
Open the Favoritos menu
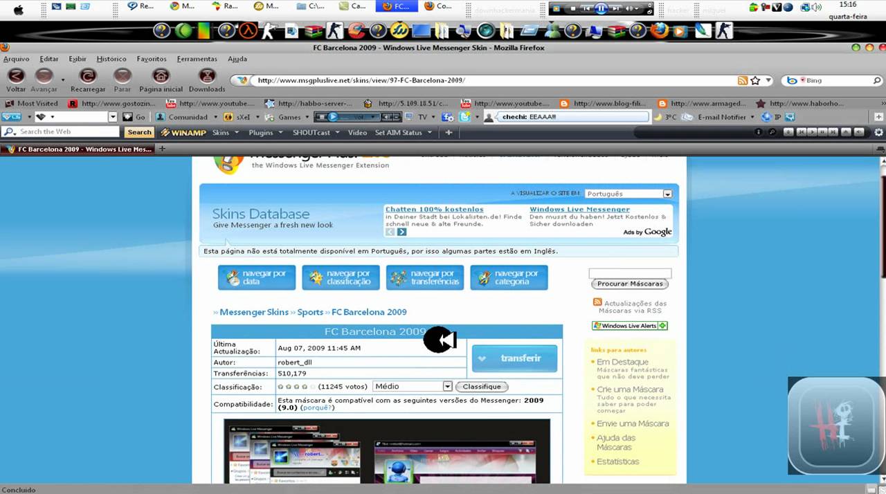(152, 59)
